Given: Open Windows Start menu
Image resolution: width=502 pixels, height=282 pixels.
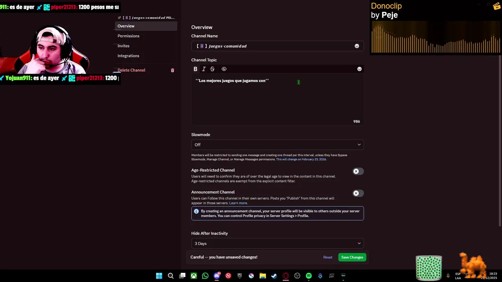Looking at the screenshot, I should point(159,276).
